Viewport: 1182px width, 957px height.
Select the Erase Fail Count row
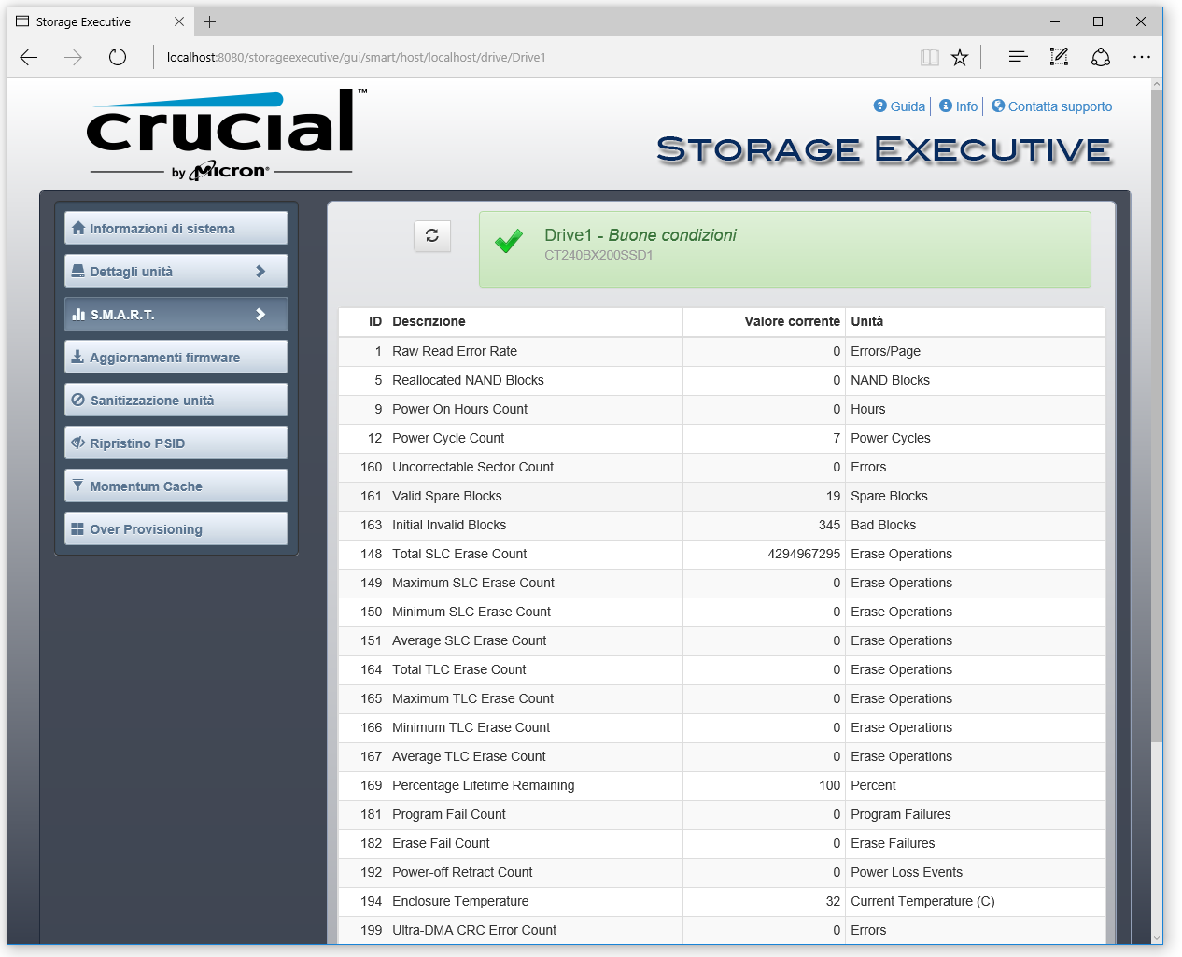[722, 843]
